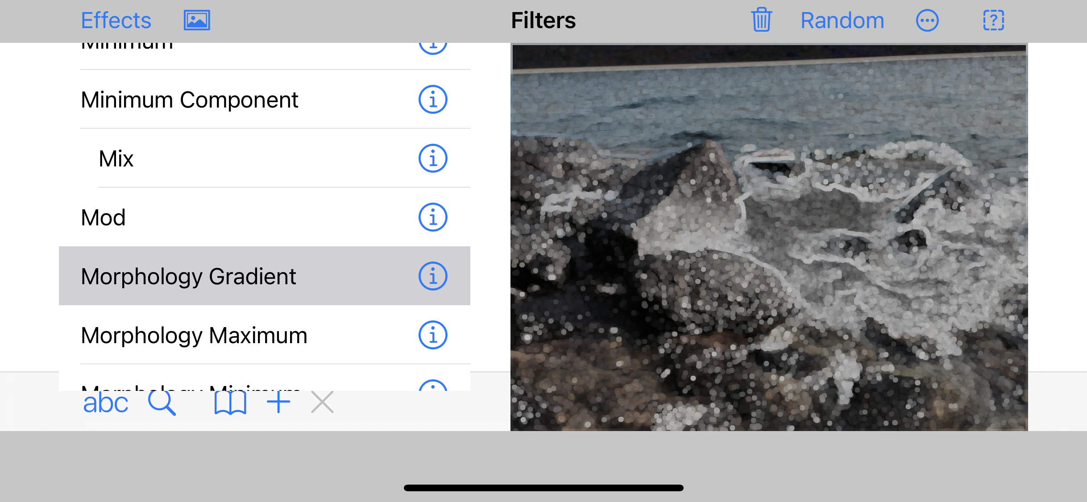Apply a Random filter

pos(842,21)
